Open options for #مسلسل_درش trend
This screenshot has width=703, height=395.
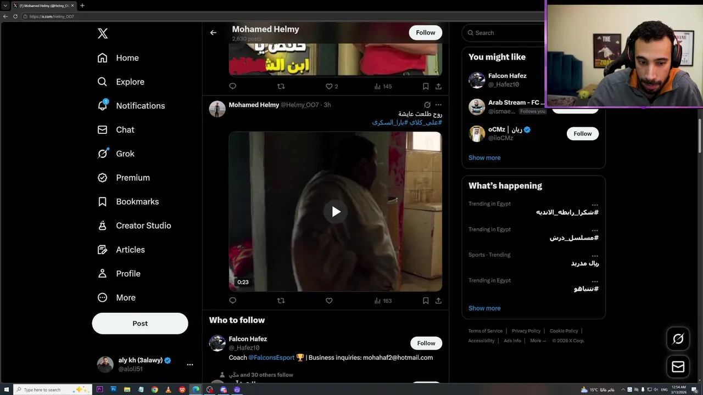tap(595, 230)
